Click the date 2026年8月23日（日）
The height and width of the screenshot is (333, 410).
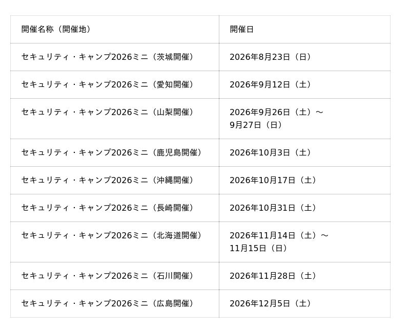pos(272,57)
